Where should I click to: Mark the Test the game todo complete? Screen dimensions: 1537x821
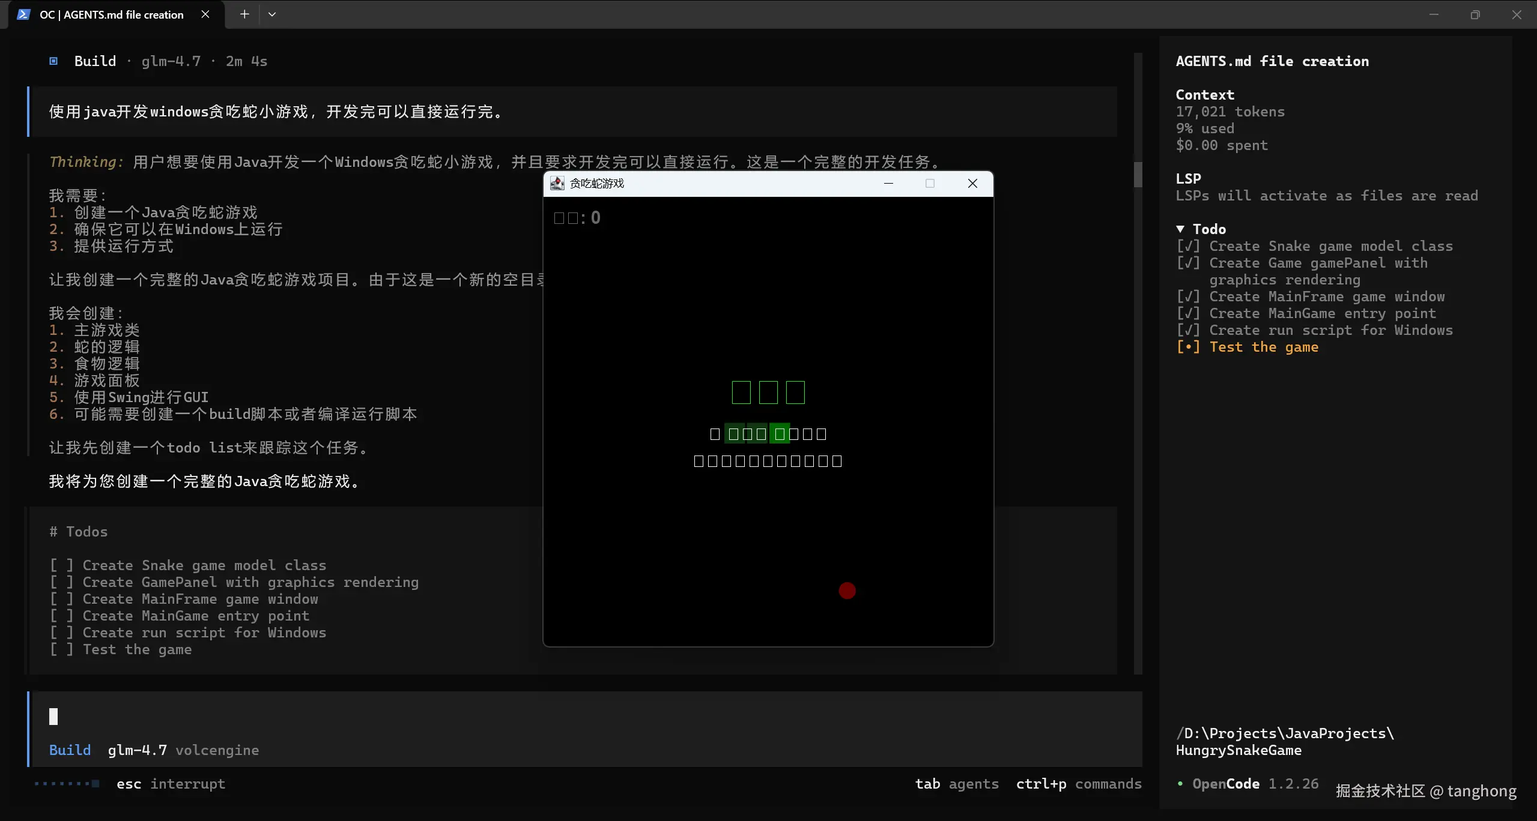[1190, 346]
